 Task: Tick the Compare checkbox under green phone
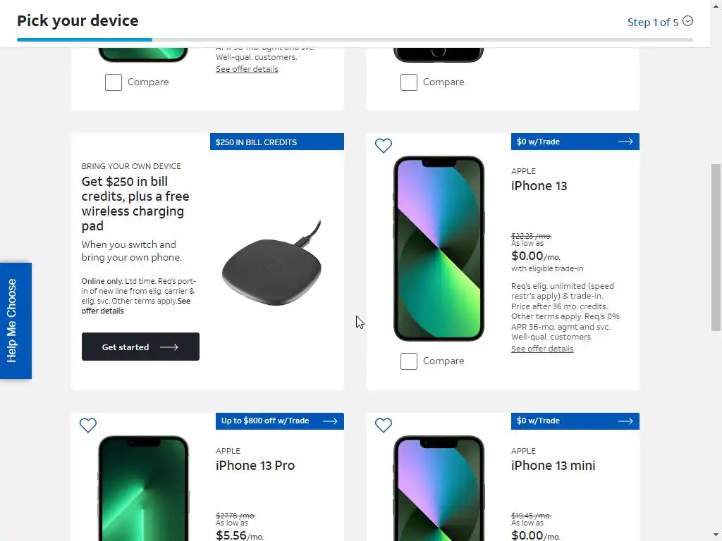[114, 82]
